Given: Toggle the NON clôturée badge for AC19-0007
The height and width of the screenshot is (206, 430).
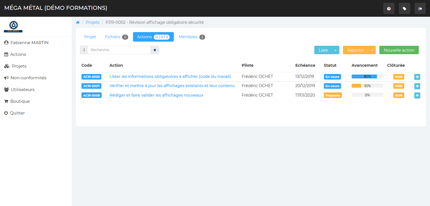Looking at the screenshot, I should pyautogui.click(x=399, y=86).
